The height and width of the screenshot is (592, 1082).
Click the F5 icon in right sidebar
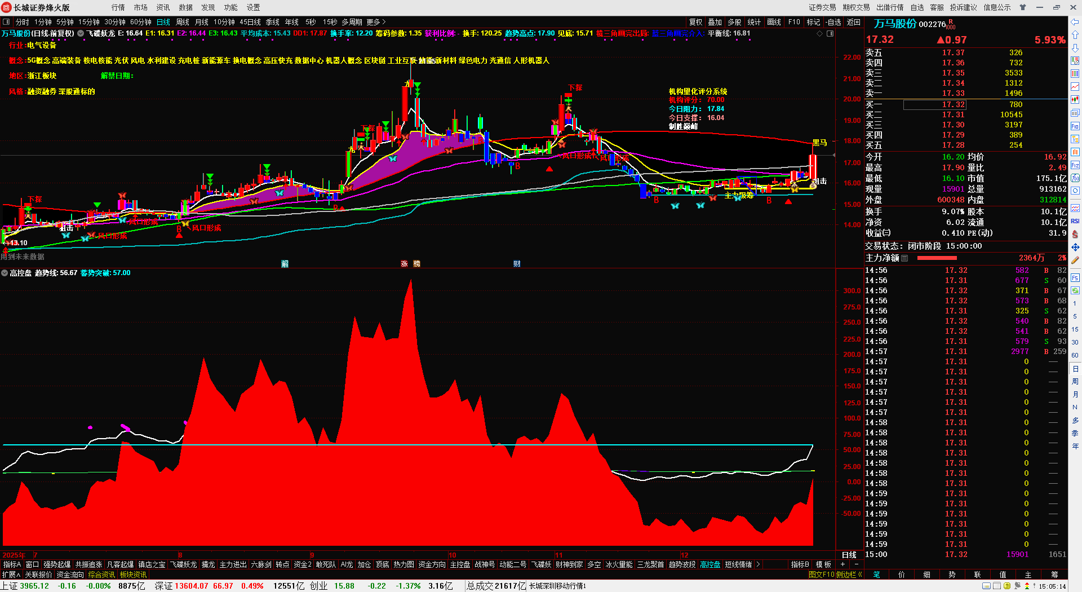(x=1075, y=278)
